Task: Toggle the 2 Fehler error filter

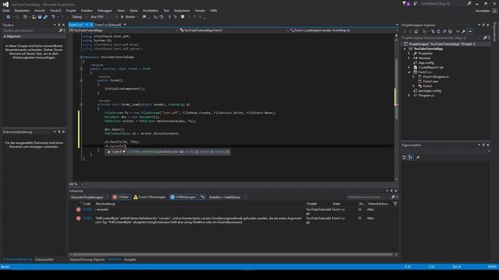Action: 121,197
